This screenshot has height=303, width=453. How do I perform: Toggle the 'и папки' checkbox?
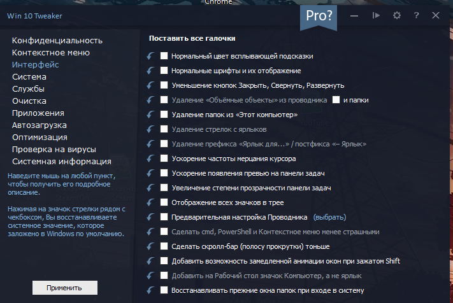336,100
